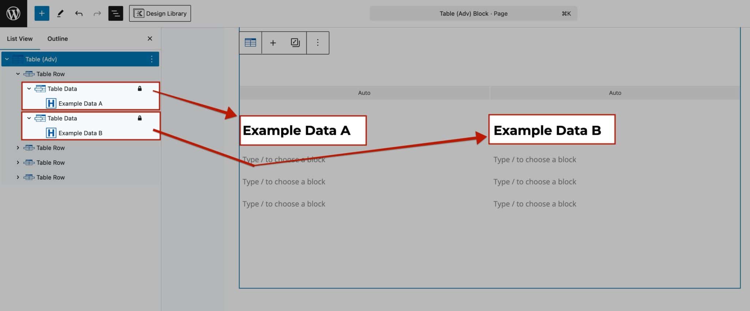
Task: Close the List View panel
Action: pos(150,38)
